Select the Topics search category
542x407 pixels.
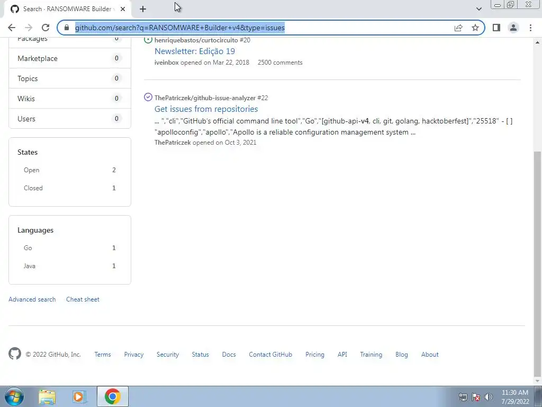pyautogui.click(x=70, y=78)
